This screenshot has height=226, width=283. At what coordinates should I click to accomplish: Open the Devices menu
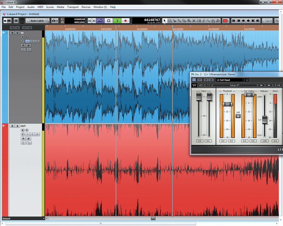86,7
